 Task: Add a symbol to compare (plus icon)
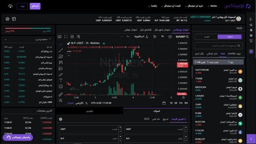[170, 36]
